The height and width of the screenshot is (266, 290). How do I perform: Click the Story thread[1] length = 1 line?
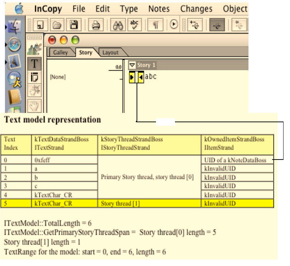[x=42, y=242]
